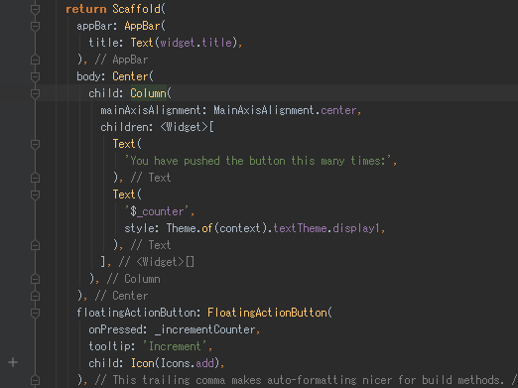Viewport: 518px width, 388px height.
Task: Click 'MainAxisAlignment.center' value
Action: pos(285,110)
